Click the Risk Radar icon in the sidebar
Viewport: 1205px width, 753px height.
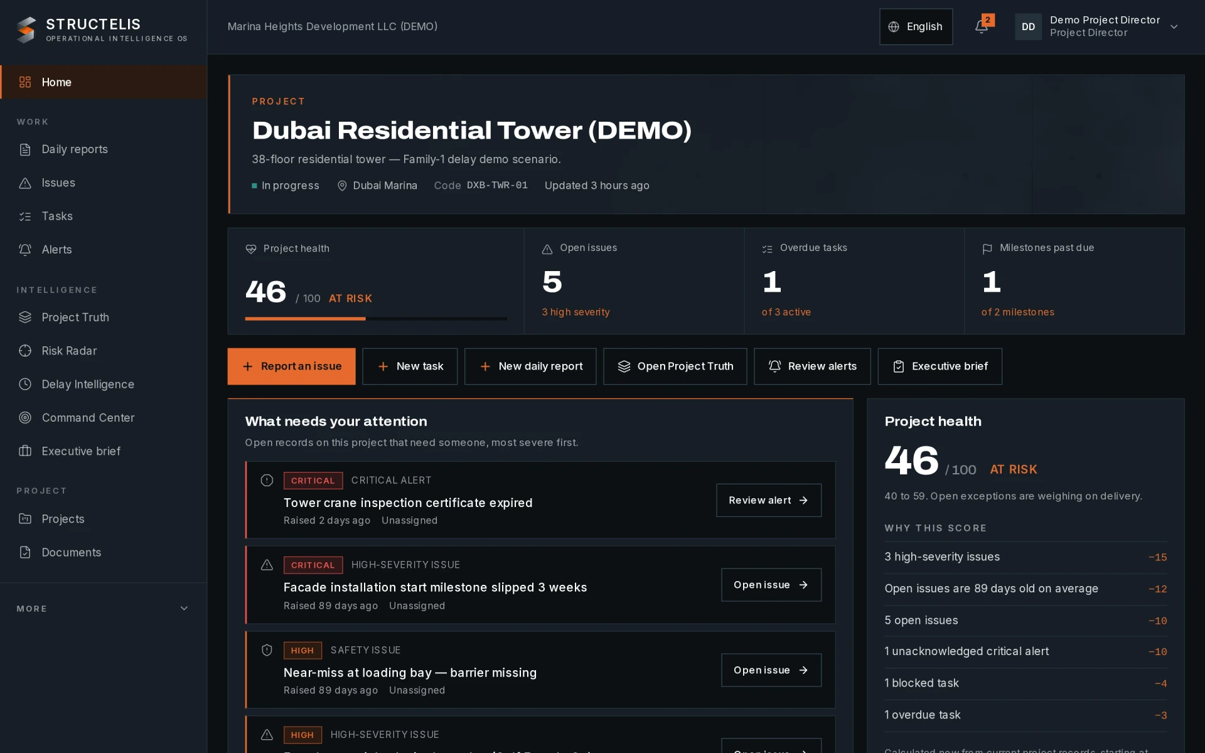click(25, 351)
